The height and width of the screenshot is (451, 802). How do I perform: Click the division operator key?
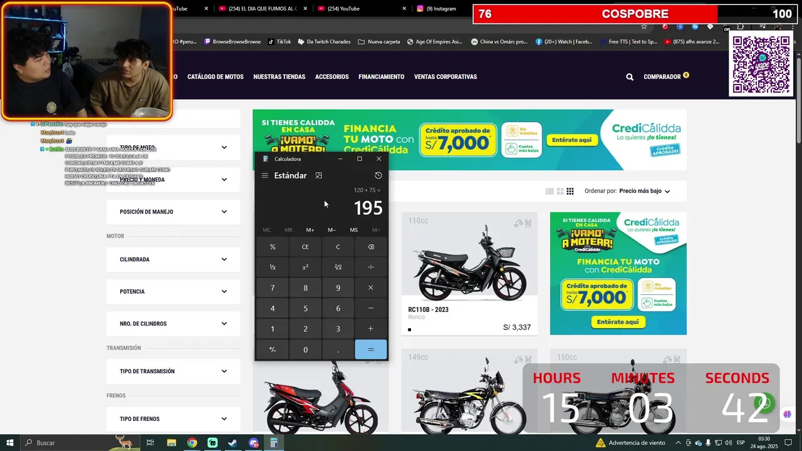[x=371, y=267]
